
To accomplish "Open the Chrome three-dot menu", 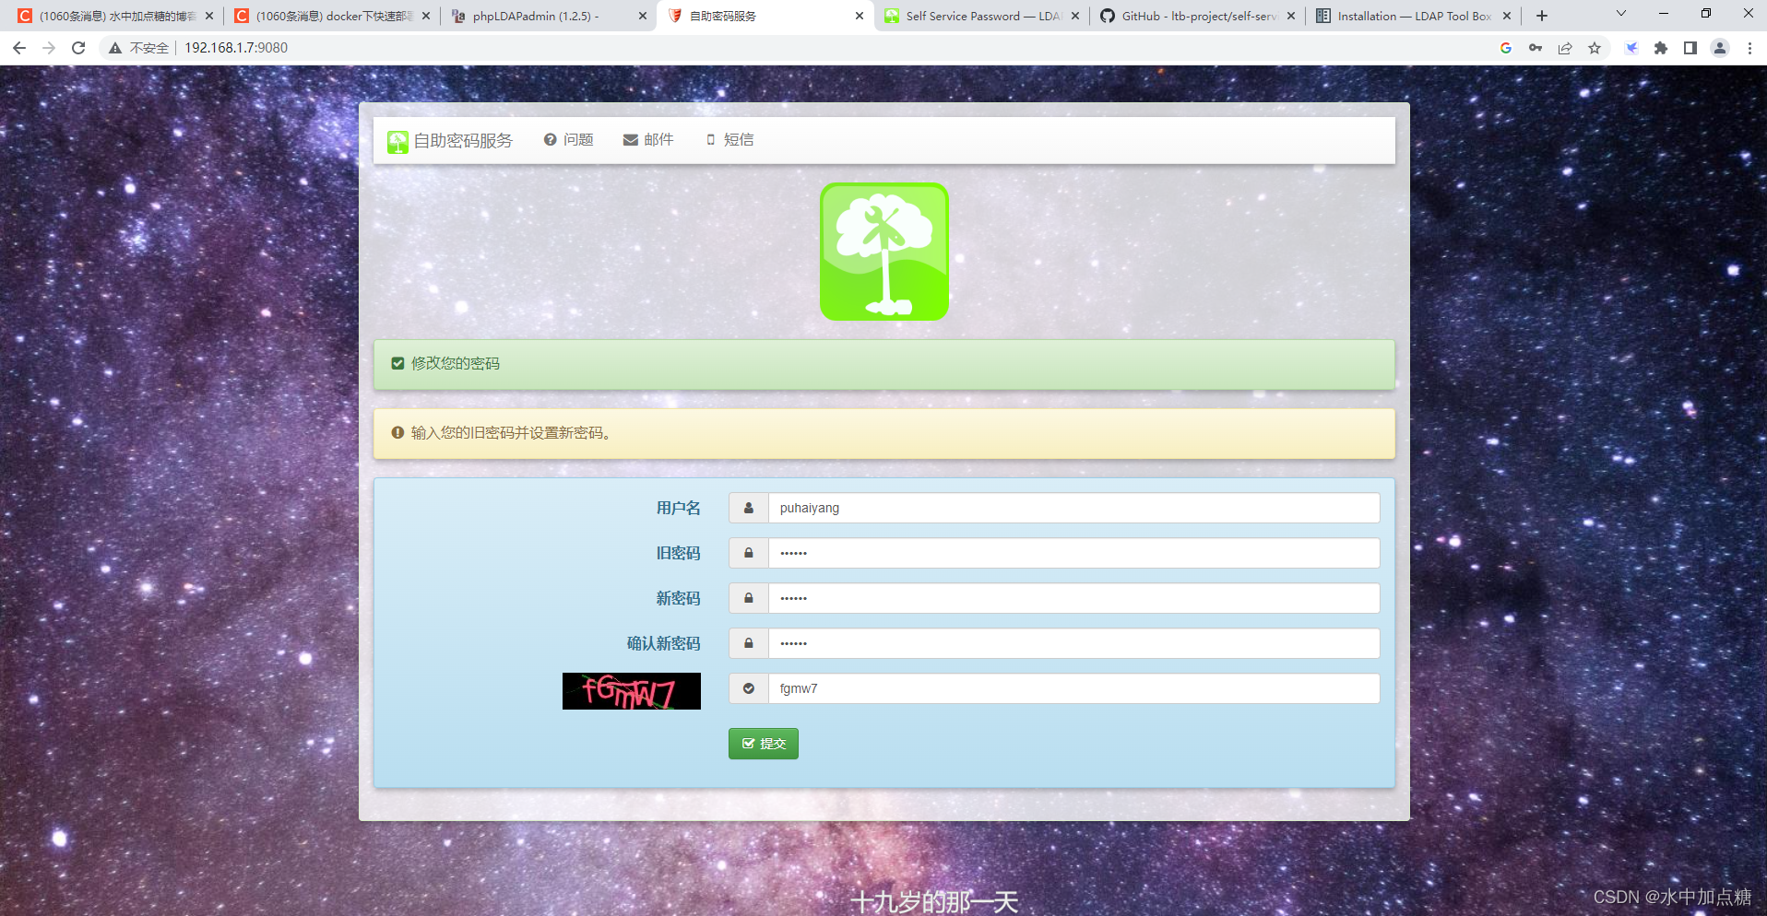I will point(1749,48).
